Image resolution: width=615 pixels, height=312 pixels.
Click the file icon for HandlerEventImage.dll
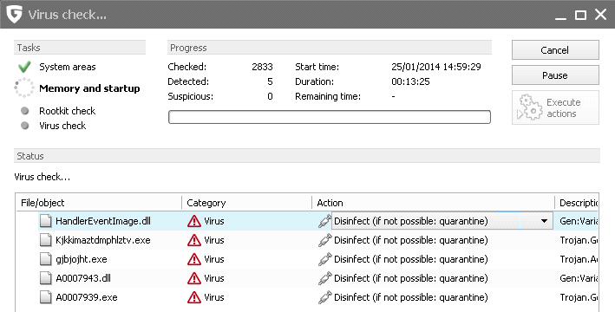tap(46, 221)
